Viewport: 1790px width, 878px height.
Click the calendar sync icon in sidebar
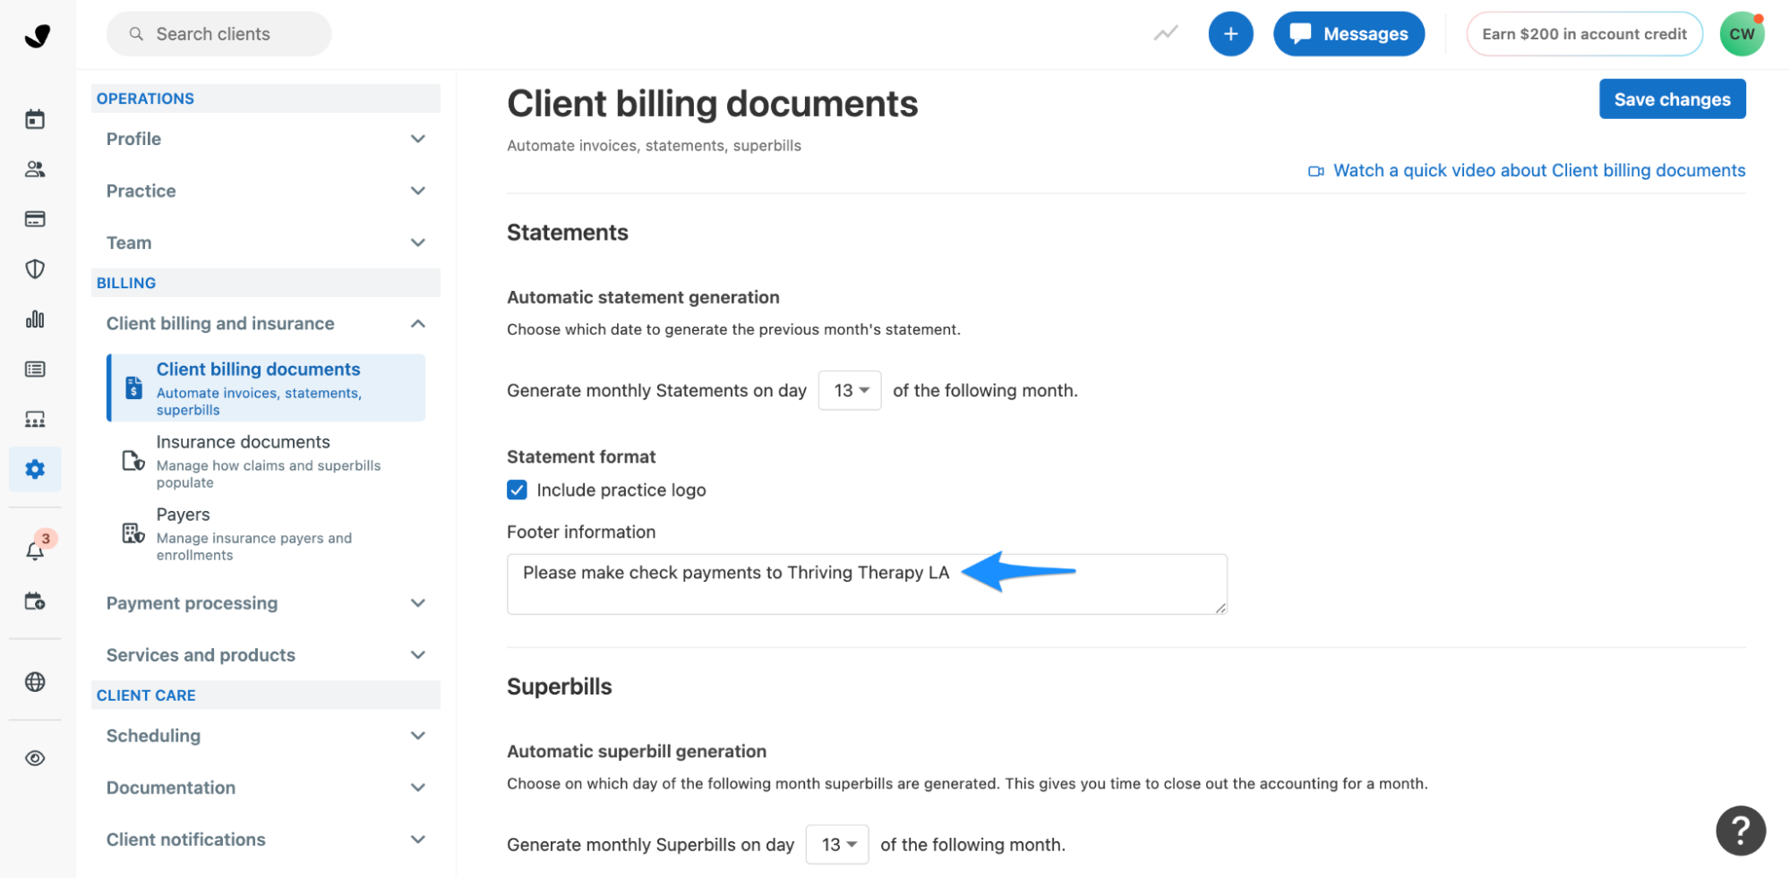tap(35, 601)
